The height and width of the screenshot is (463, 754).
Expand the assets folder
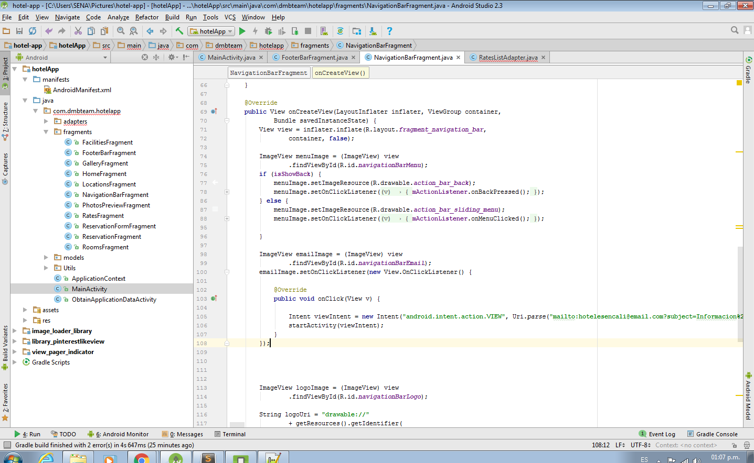[x=25, y=310]
